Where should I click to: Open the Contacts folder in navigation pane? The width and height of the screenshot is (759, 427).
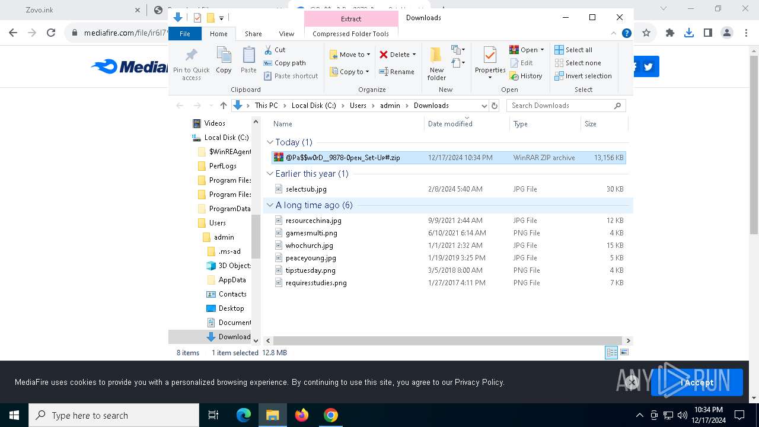point(226,294)
